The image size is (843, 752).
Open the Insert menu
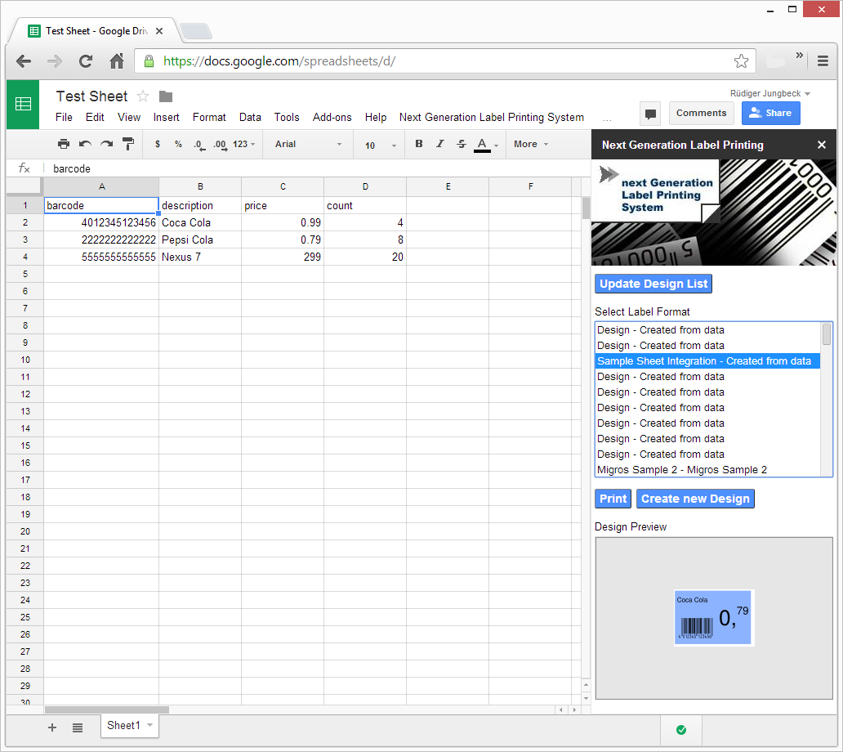click(166, 117)
